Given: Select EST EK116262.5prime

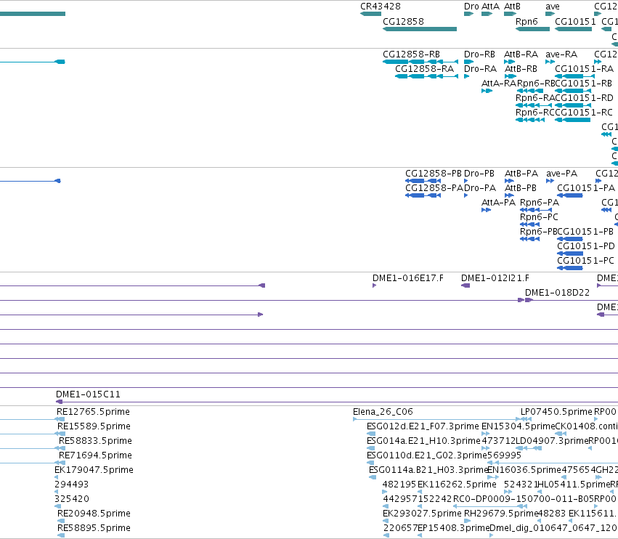Looking at the screenshot, I should [x=457, y=485].
